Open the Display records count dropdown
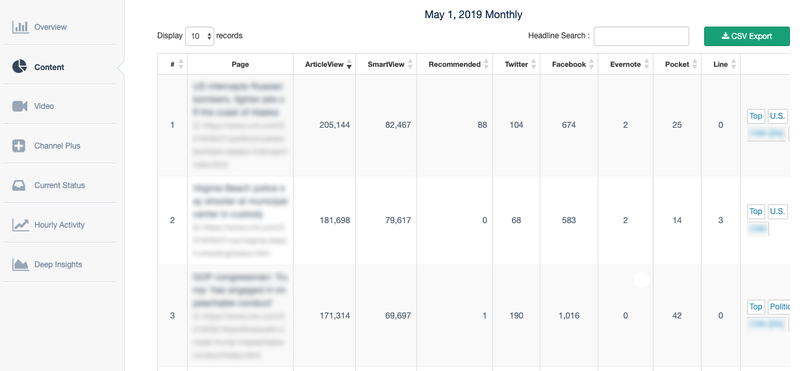 199,36
